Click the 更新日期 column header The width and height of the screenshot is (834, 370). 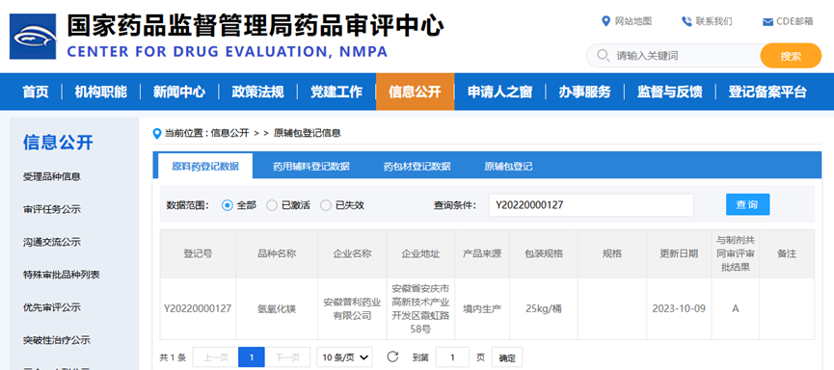click(679, 253)
